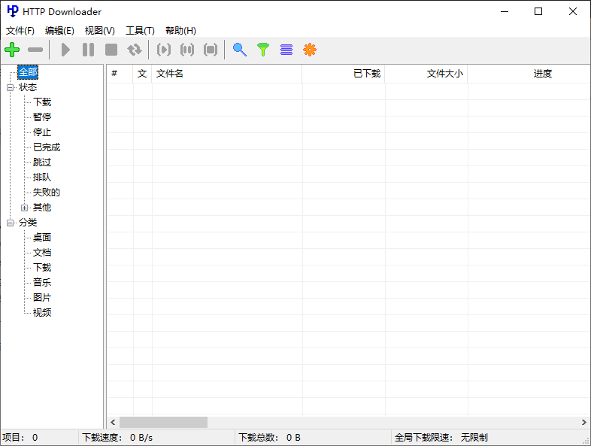
Task: Click the horizontal scrollbar thumb
Action: pyautogui.click(x=162, y=423)
